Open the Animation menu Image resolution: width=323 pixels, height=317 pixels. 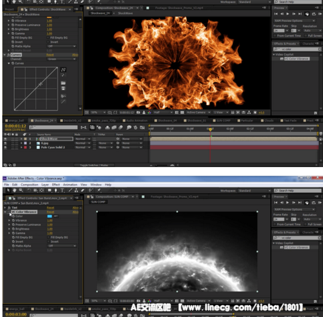(70, 185)
